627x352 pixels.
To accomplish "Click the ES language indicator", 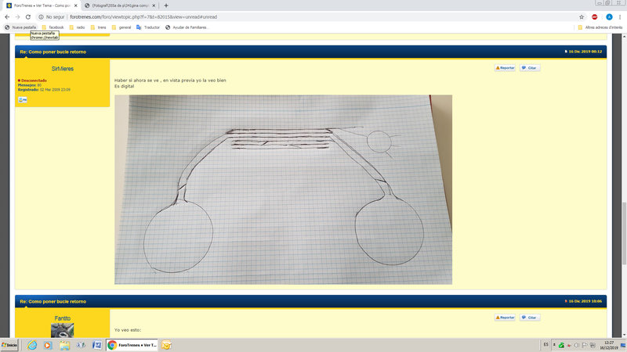I will (x=545, y=344).
